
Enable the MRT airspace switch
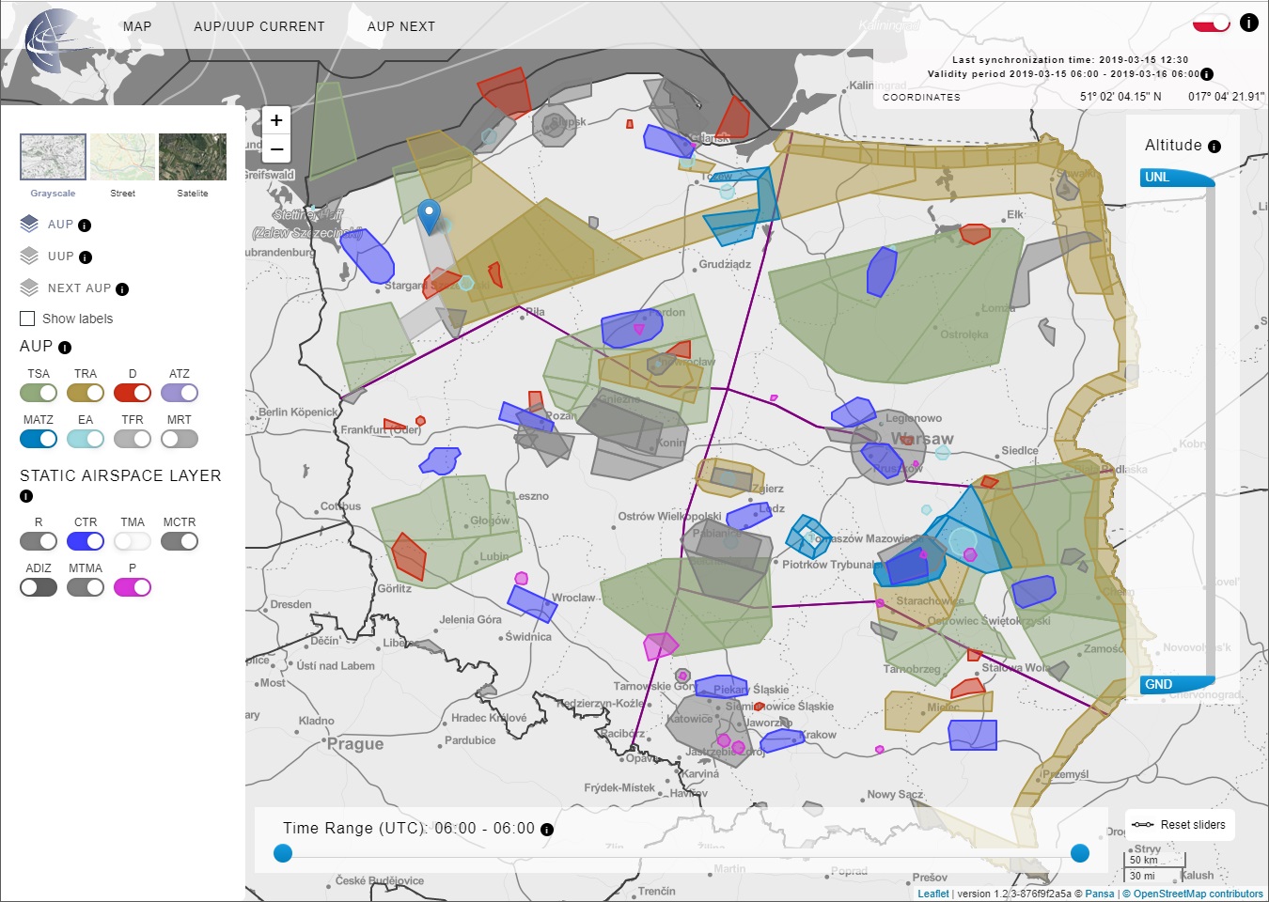[180, 439]
